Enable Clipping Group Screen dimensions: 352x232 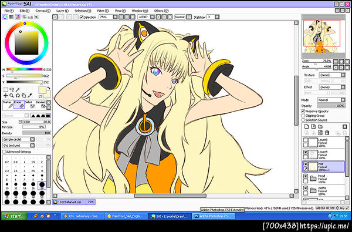tap(303, 116)
